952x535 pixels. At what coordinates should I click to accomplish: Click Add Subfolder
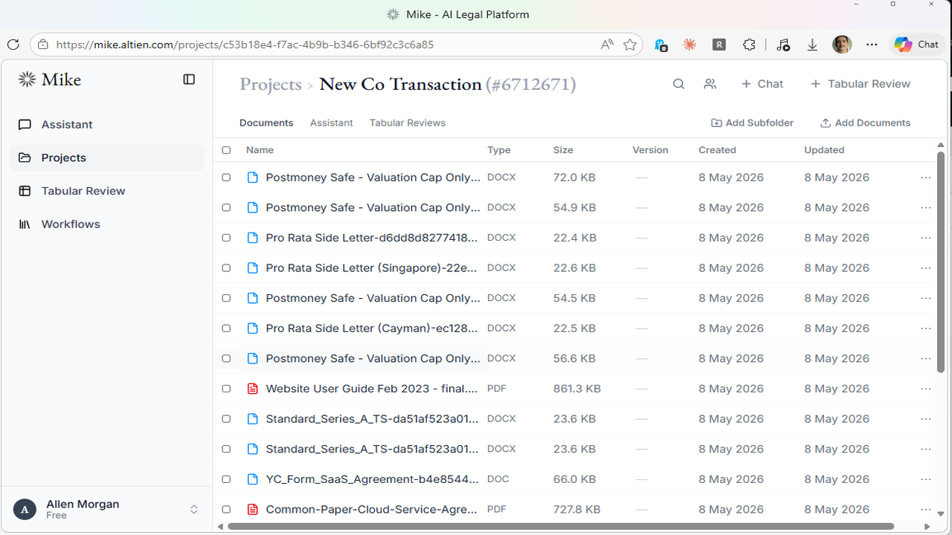752,123
